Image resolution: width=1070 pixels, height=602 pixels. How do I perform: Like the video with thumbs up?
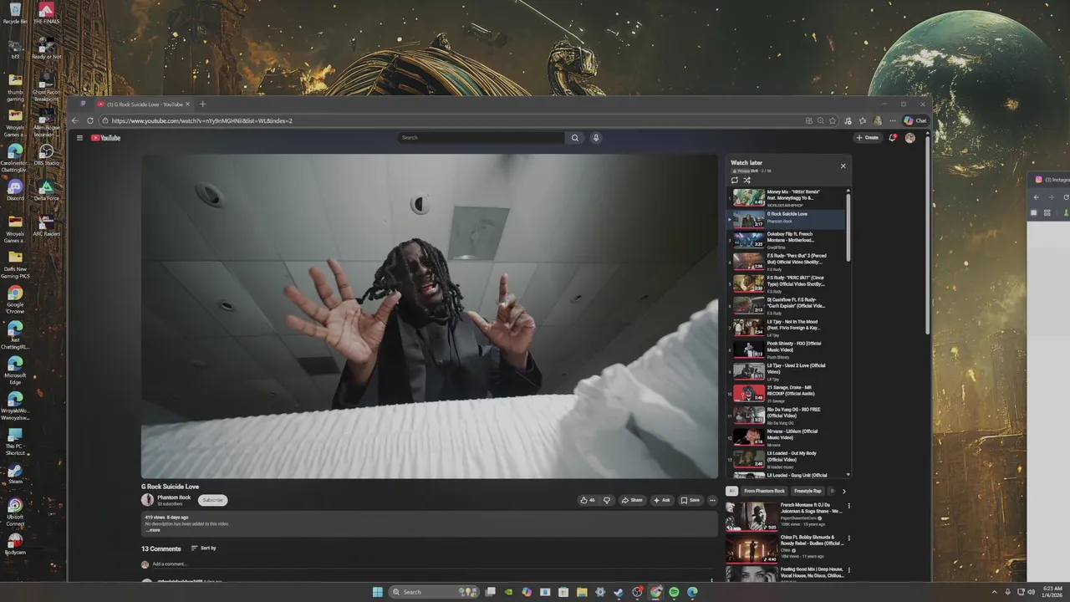588,500
